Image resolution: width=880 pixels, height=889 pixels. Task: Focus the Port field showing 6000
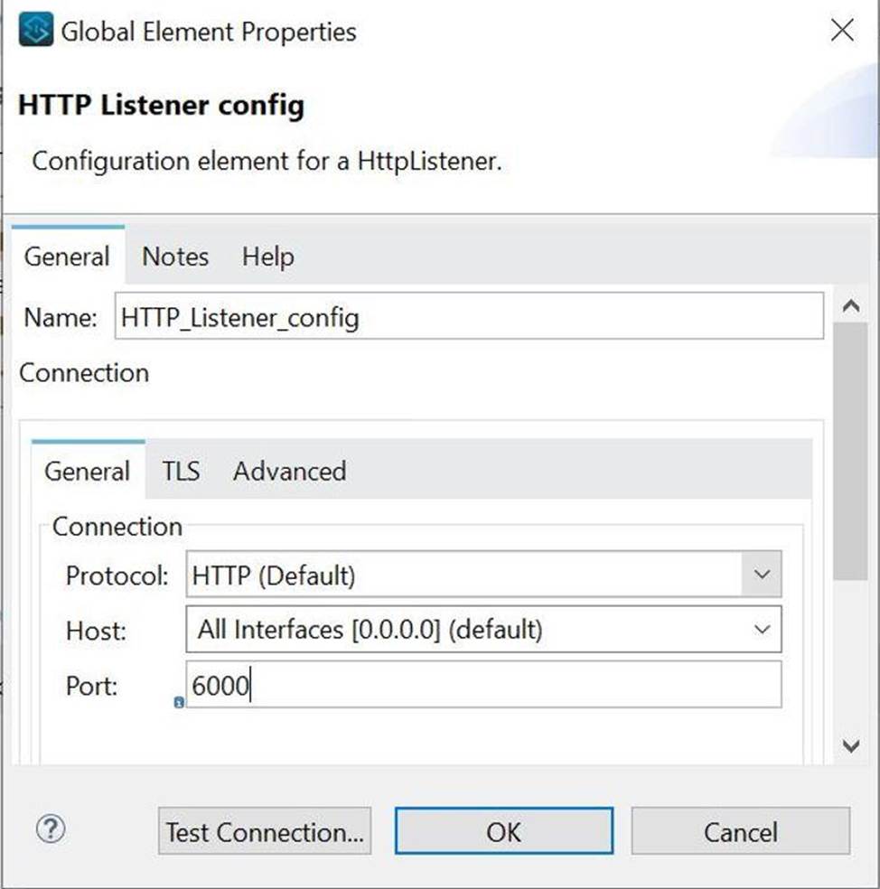pos(483,686)
